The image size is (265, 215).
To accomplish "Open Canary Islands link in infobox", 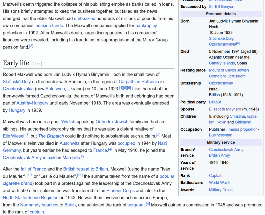I will point(222,63).
